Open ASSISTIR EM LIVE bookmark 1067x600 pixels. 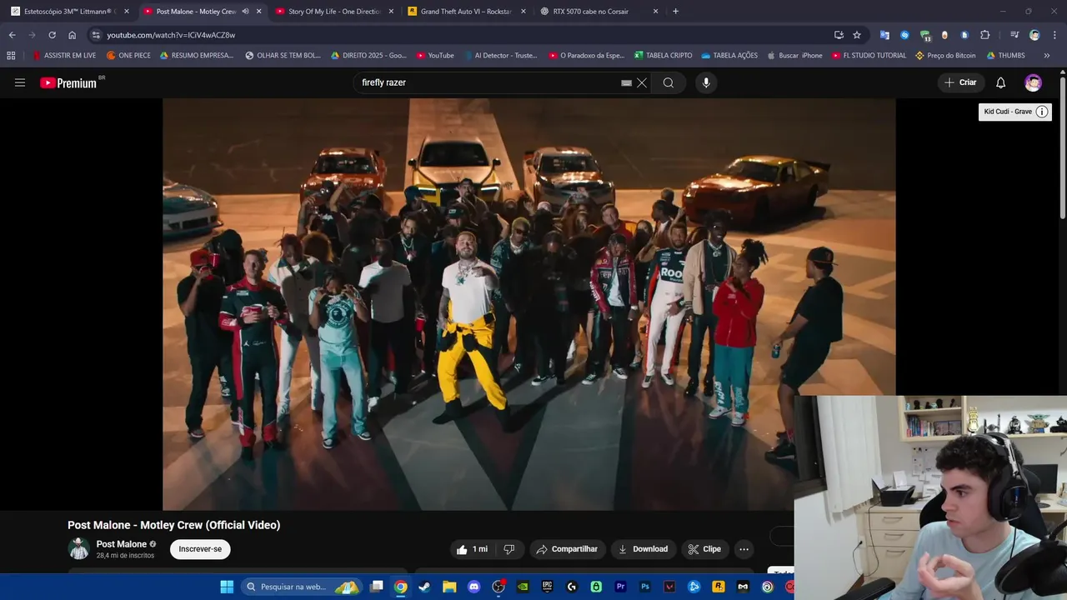pos(64,56)
